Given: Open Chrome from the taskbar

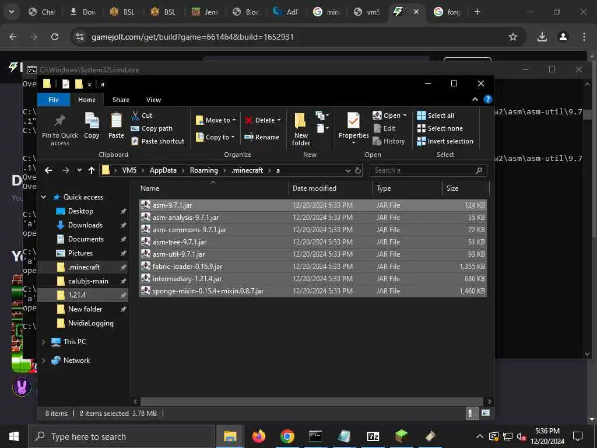Looking at the screenshot, I should (x=287, y=436).
